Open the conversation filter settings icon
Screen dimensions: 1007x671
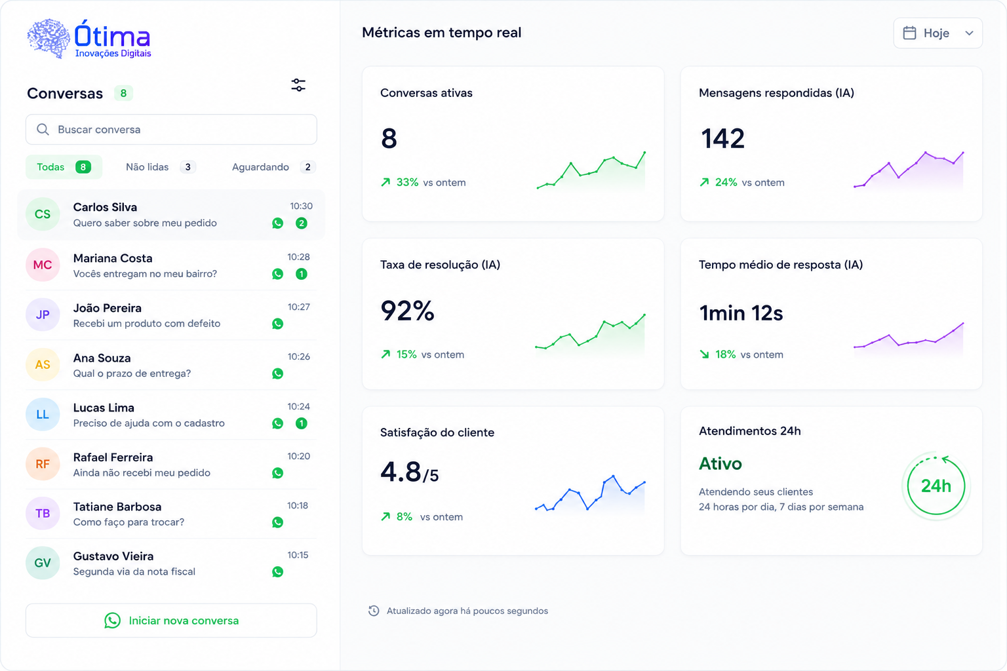(x=298, y=85)
